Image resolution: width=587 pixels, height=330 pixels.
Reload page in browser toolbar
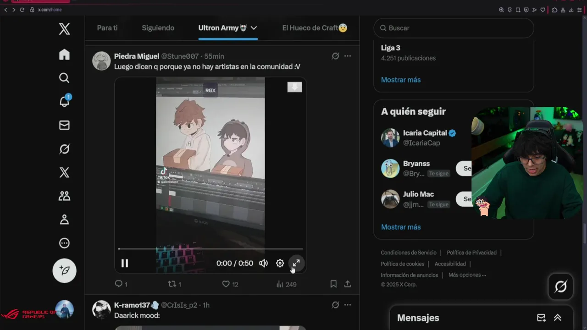pyautogui.click(x=22, y=10)
